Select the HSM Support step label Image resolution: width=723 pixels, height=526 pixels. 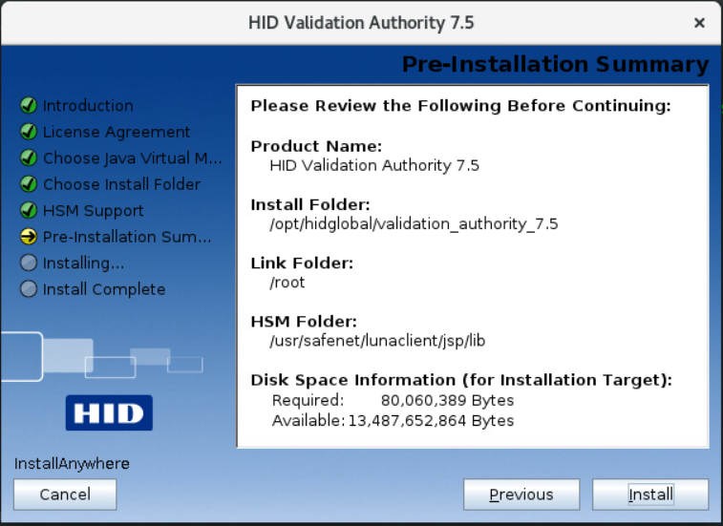point(93,211)
